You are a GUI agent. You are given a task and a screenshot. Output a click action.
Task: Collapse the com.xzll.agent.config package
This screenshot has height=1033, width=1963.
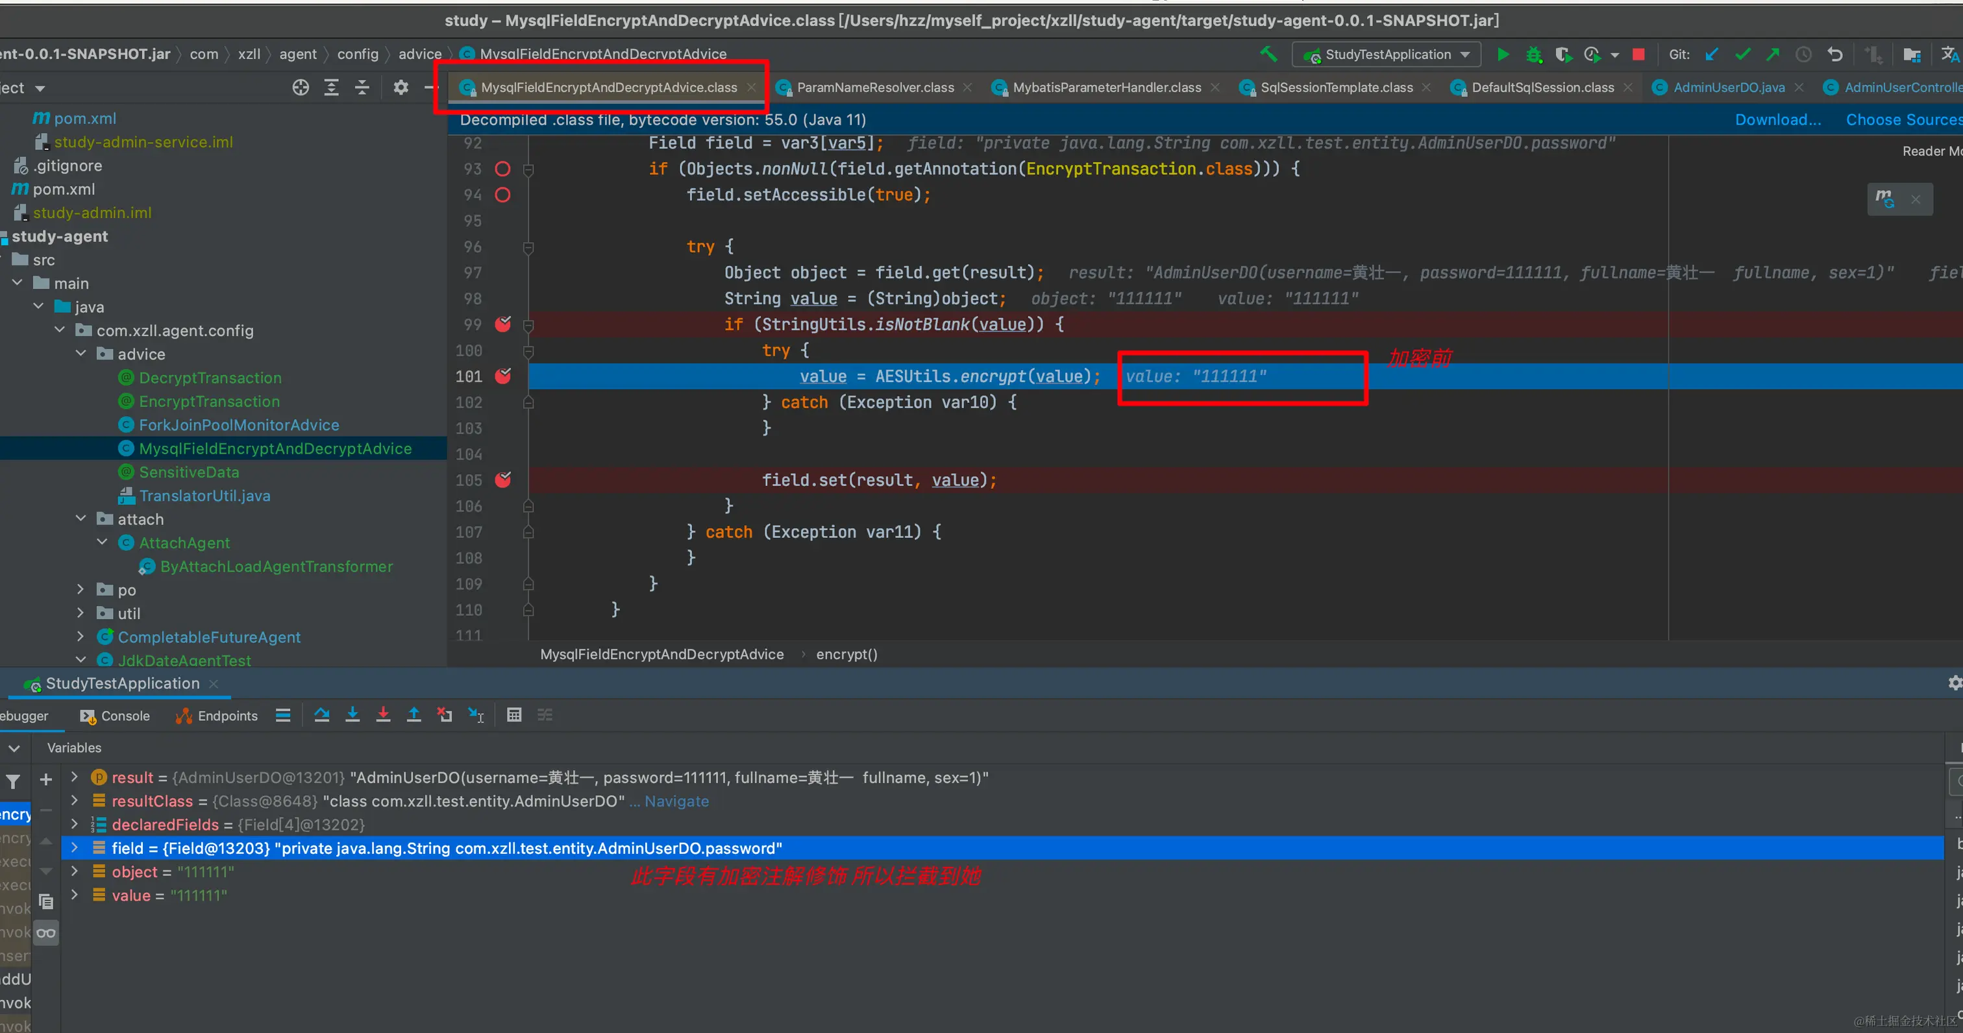coord(60,330)
